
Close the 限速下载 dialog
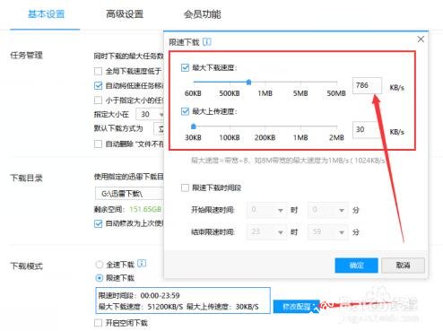tap(421, 39)
